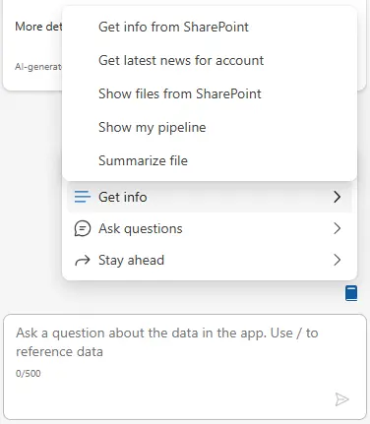370x424 pixels.
Task: Open the Get info submenu
Action: pos(210,197)
